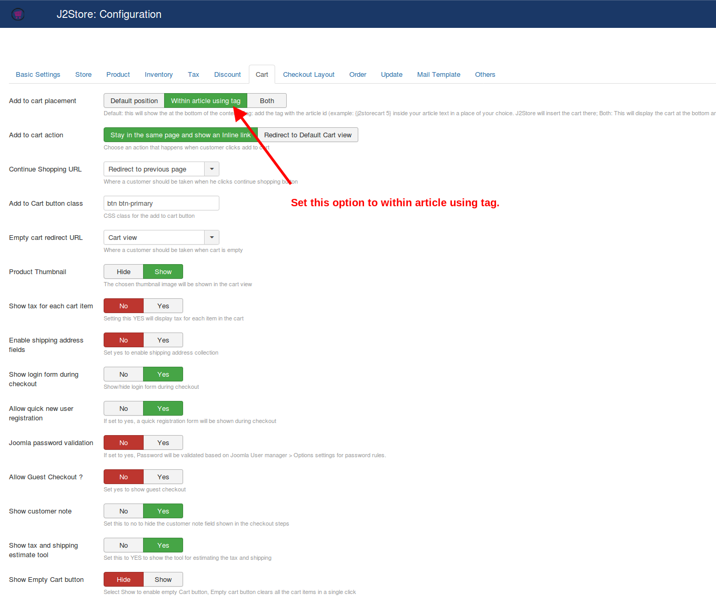Open Continue Shopping URL dropdown
The image size is (716, 604).
click(x=161, y=169)
